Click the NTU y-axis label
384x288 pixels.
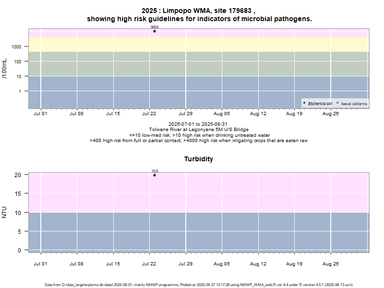[x=5, y=212]
